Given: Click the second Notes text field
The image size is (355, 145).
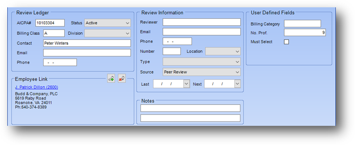Looking at the screenshot, I should [x=190, y=118].
